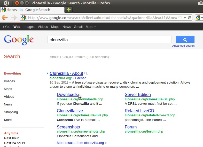Open Gmail in the top Google bar
The width and height of the screenshot is (203, 147).
(78, 27)
